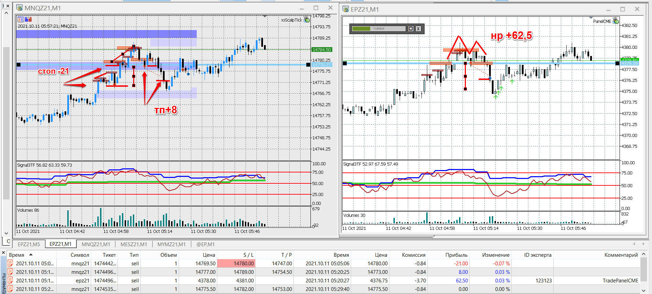Switch to the MESZ21,M1 chart tab
The width and height of the screenshot is (652, 294).
(134, 244)
